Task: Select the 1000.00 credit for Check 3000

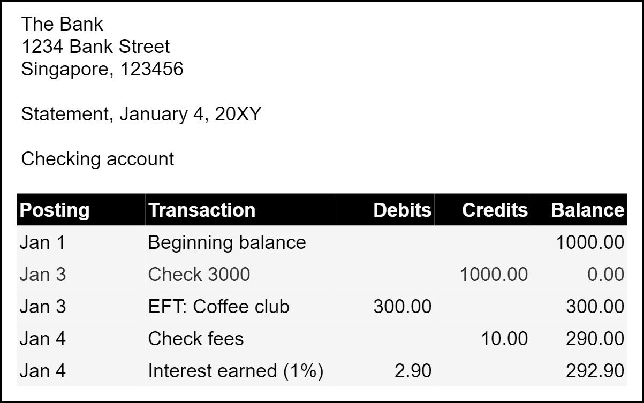Action: point(494,275)
